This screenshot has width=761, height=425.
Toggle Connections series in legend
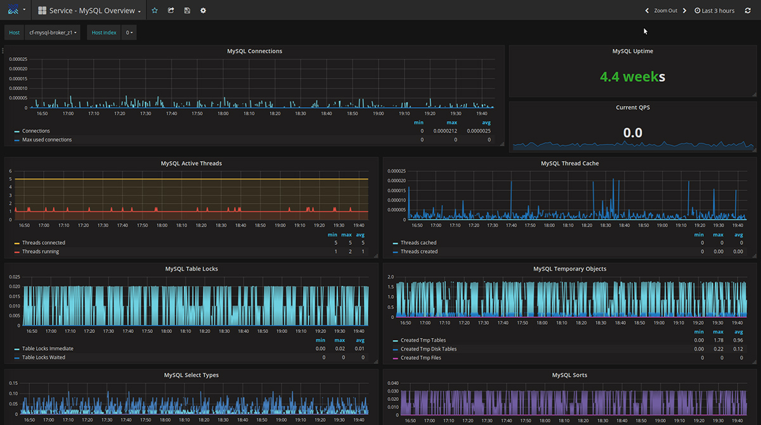[x=36, y=131]
